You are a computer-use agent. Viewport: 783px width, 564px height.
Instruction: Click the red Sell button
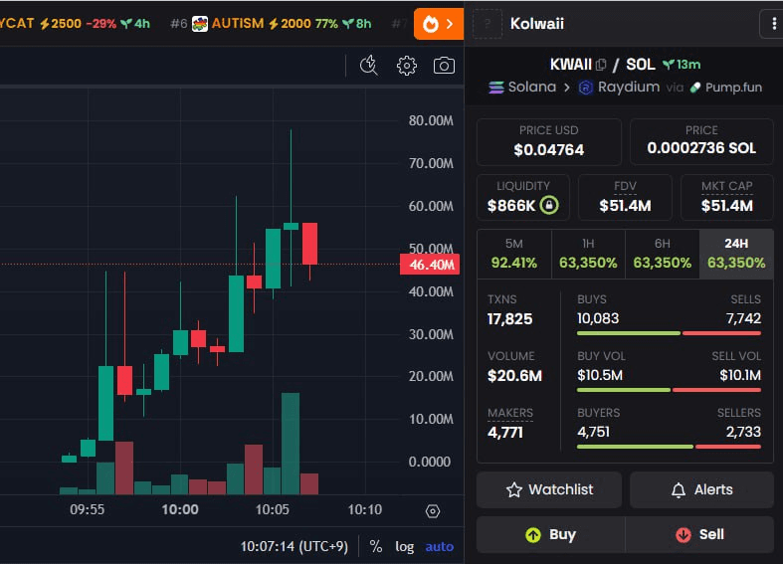tap(699, 534)
